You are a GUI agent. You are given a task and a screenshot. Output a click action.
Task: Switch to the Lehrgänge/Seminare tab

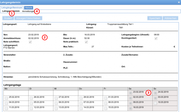(12, 8)
